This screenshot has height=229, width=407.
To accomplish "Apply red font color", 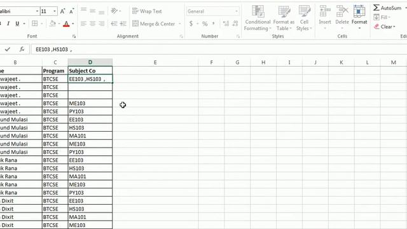I will 66,24.
